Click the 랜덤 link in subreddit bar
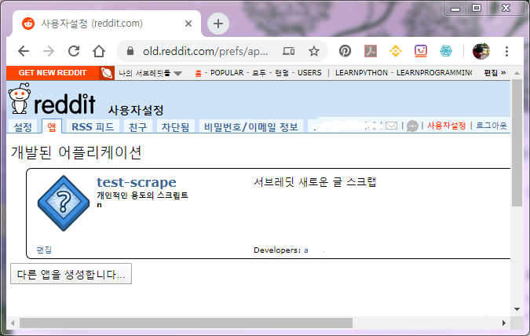530x336 pixels. 282,73
